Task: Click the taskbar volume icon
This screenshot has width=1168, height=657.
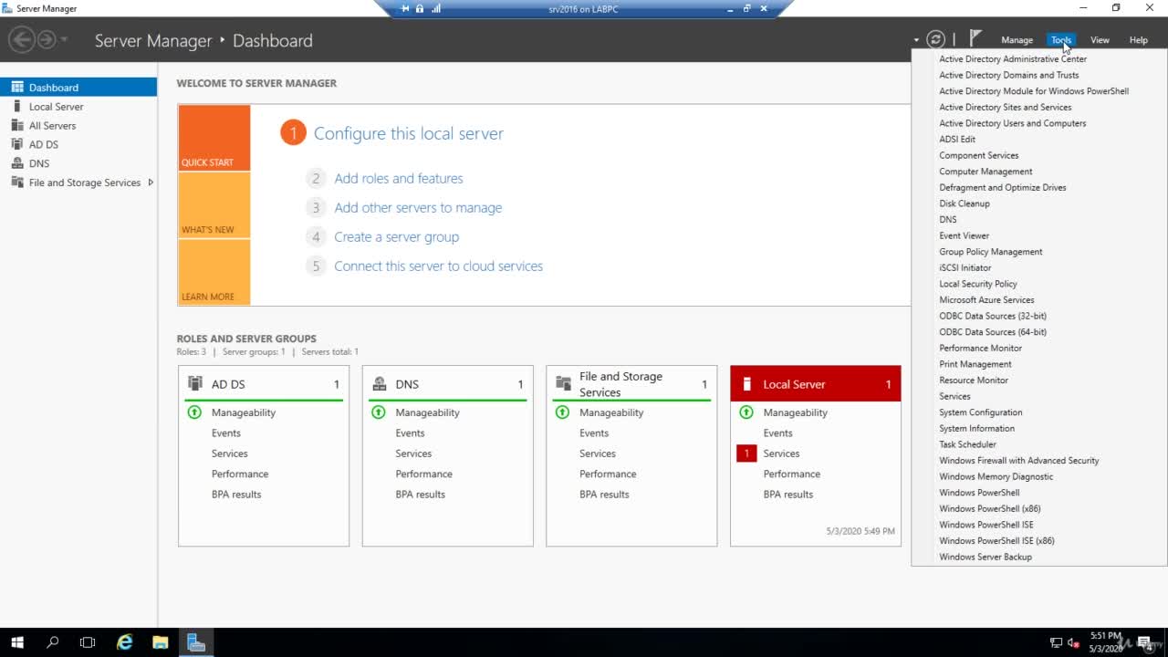Action: coord(1074,642)
